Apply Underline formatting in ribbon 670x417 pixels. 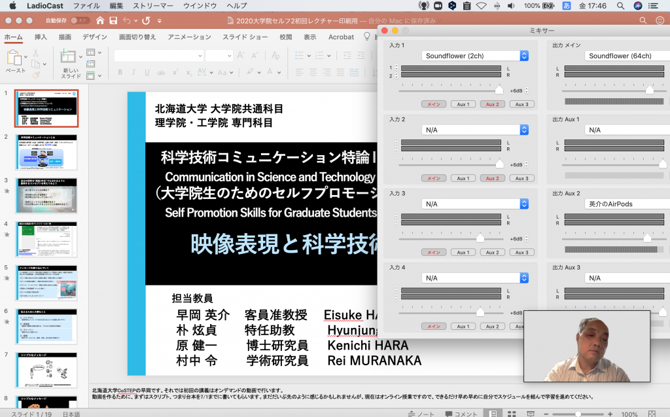coord(147,72)
